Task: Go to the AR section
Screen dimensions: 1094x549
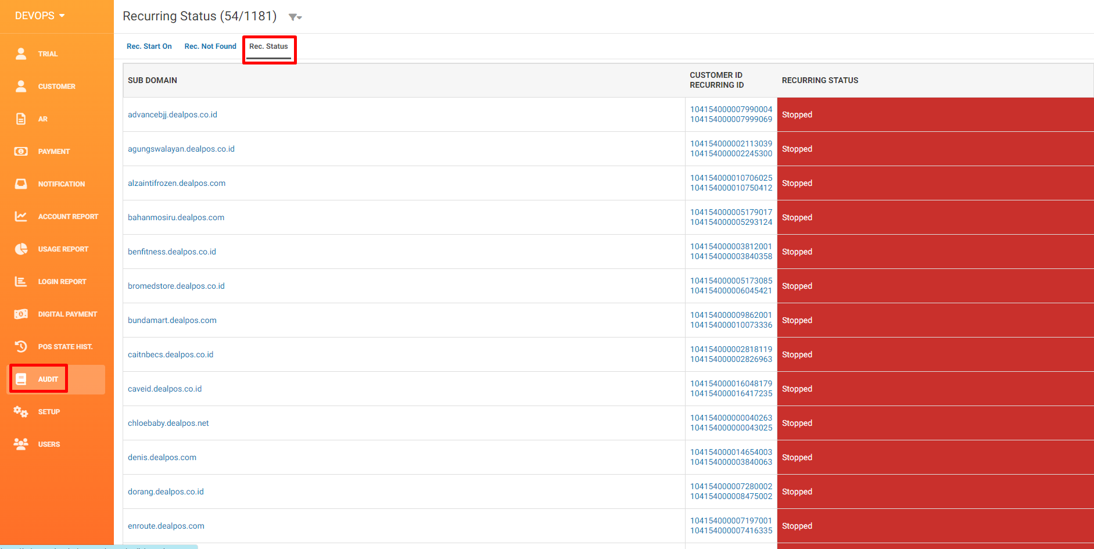Action: tap(43, 119)
